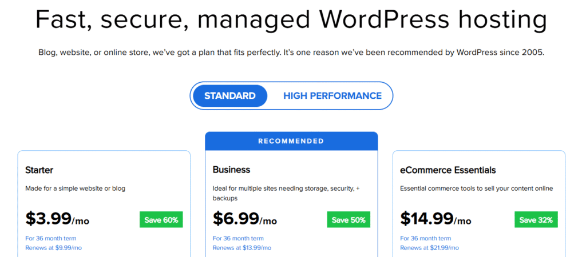Click Business's "For 36 month term" text
Screen dimensions: 586x257
(238, 238)
